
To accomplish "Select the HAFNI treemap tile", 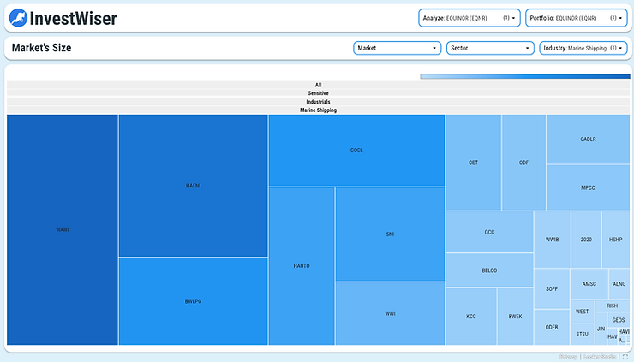I will [194, 186].
